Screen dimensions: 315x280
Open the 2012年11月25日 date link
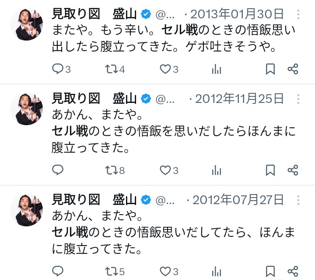(239, 99)
